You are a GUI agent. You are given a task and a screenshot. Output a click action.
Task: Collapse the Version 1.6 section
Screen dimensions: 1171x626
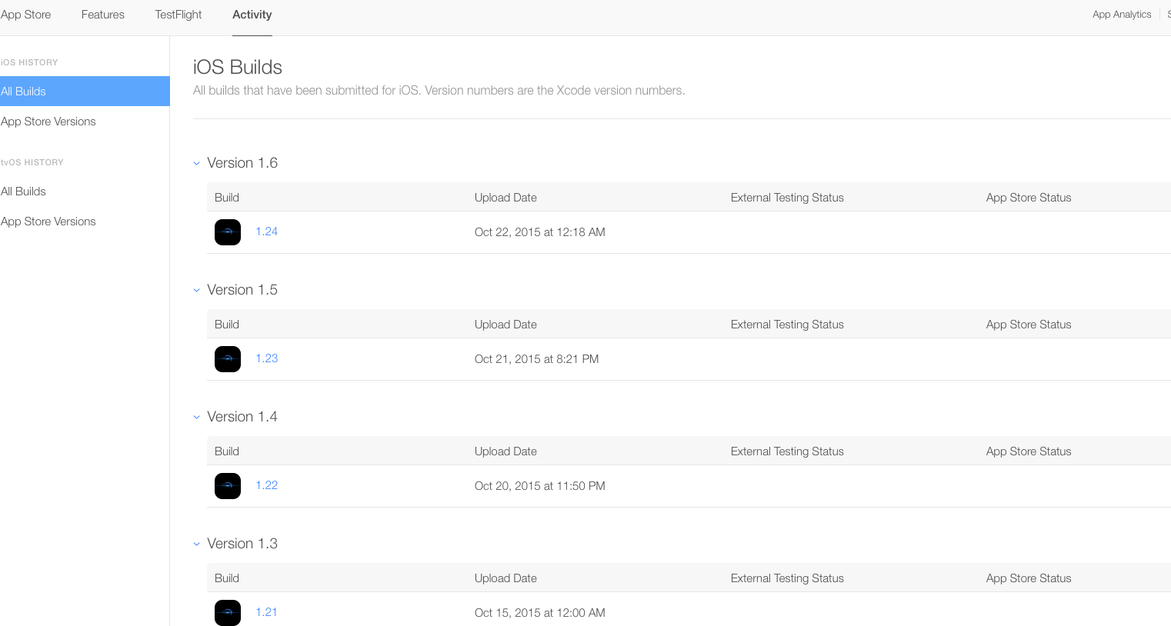coord(197,163)
